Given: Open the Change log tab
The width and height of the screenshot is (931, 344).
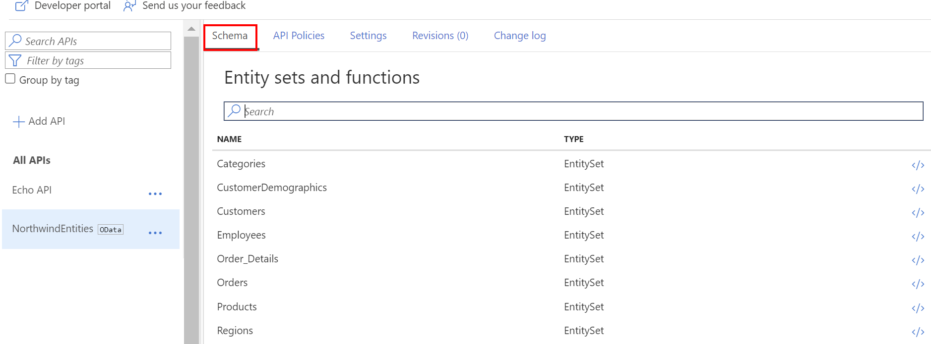Looking at the screenshot, I should pos(519,36).
